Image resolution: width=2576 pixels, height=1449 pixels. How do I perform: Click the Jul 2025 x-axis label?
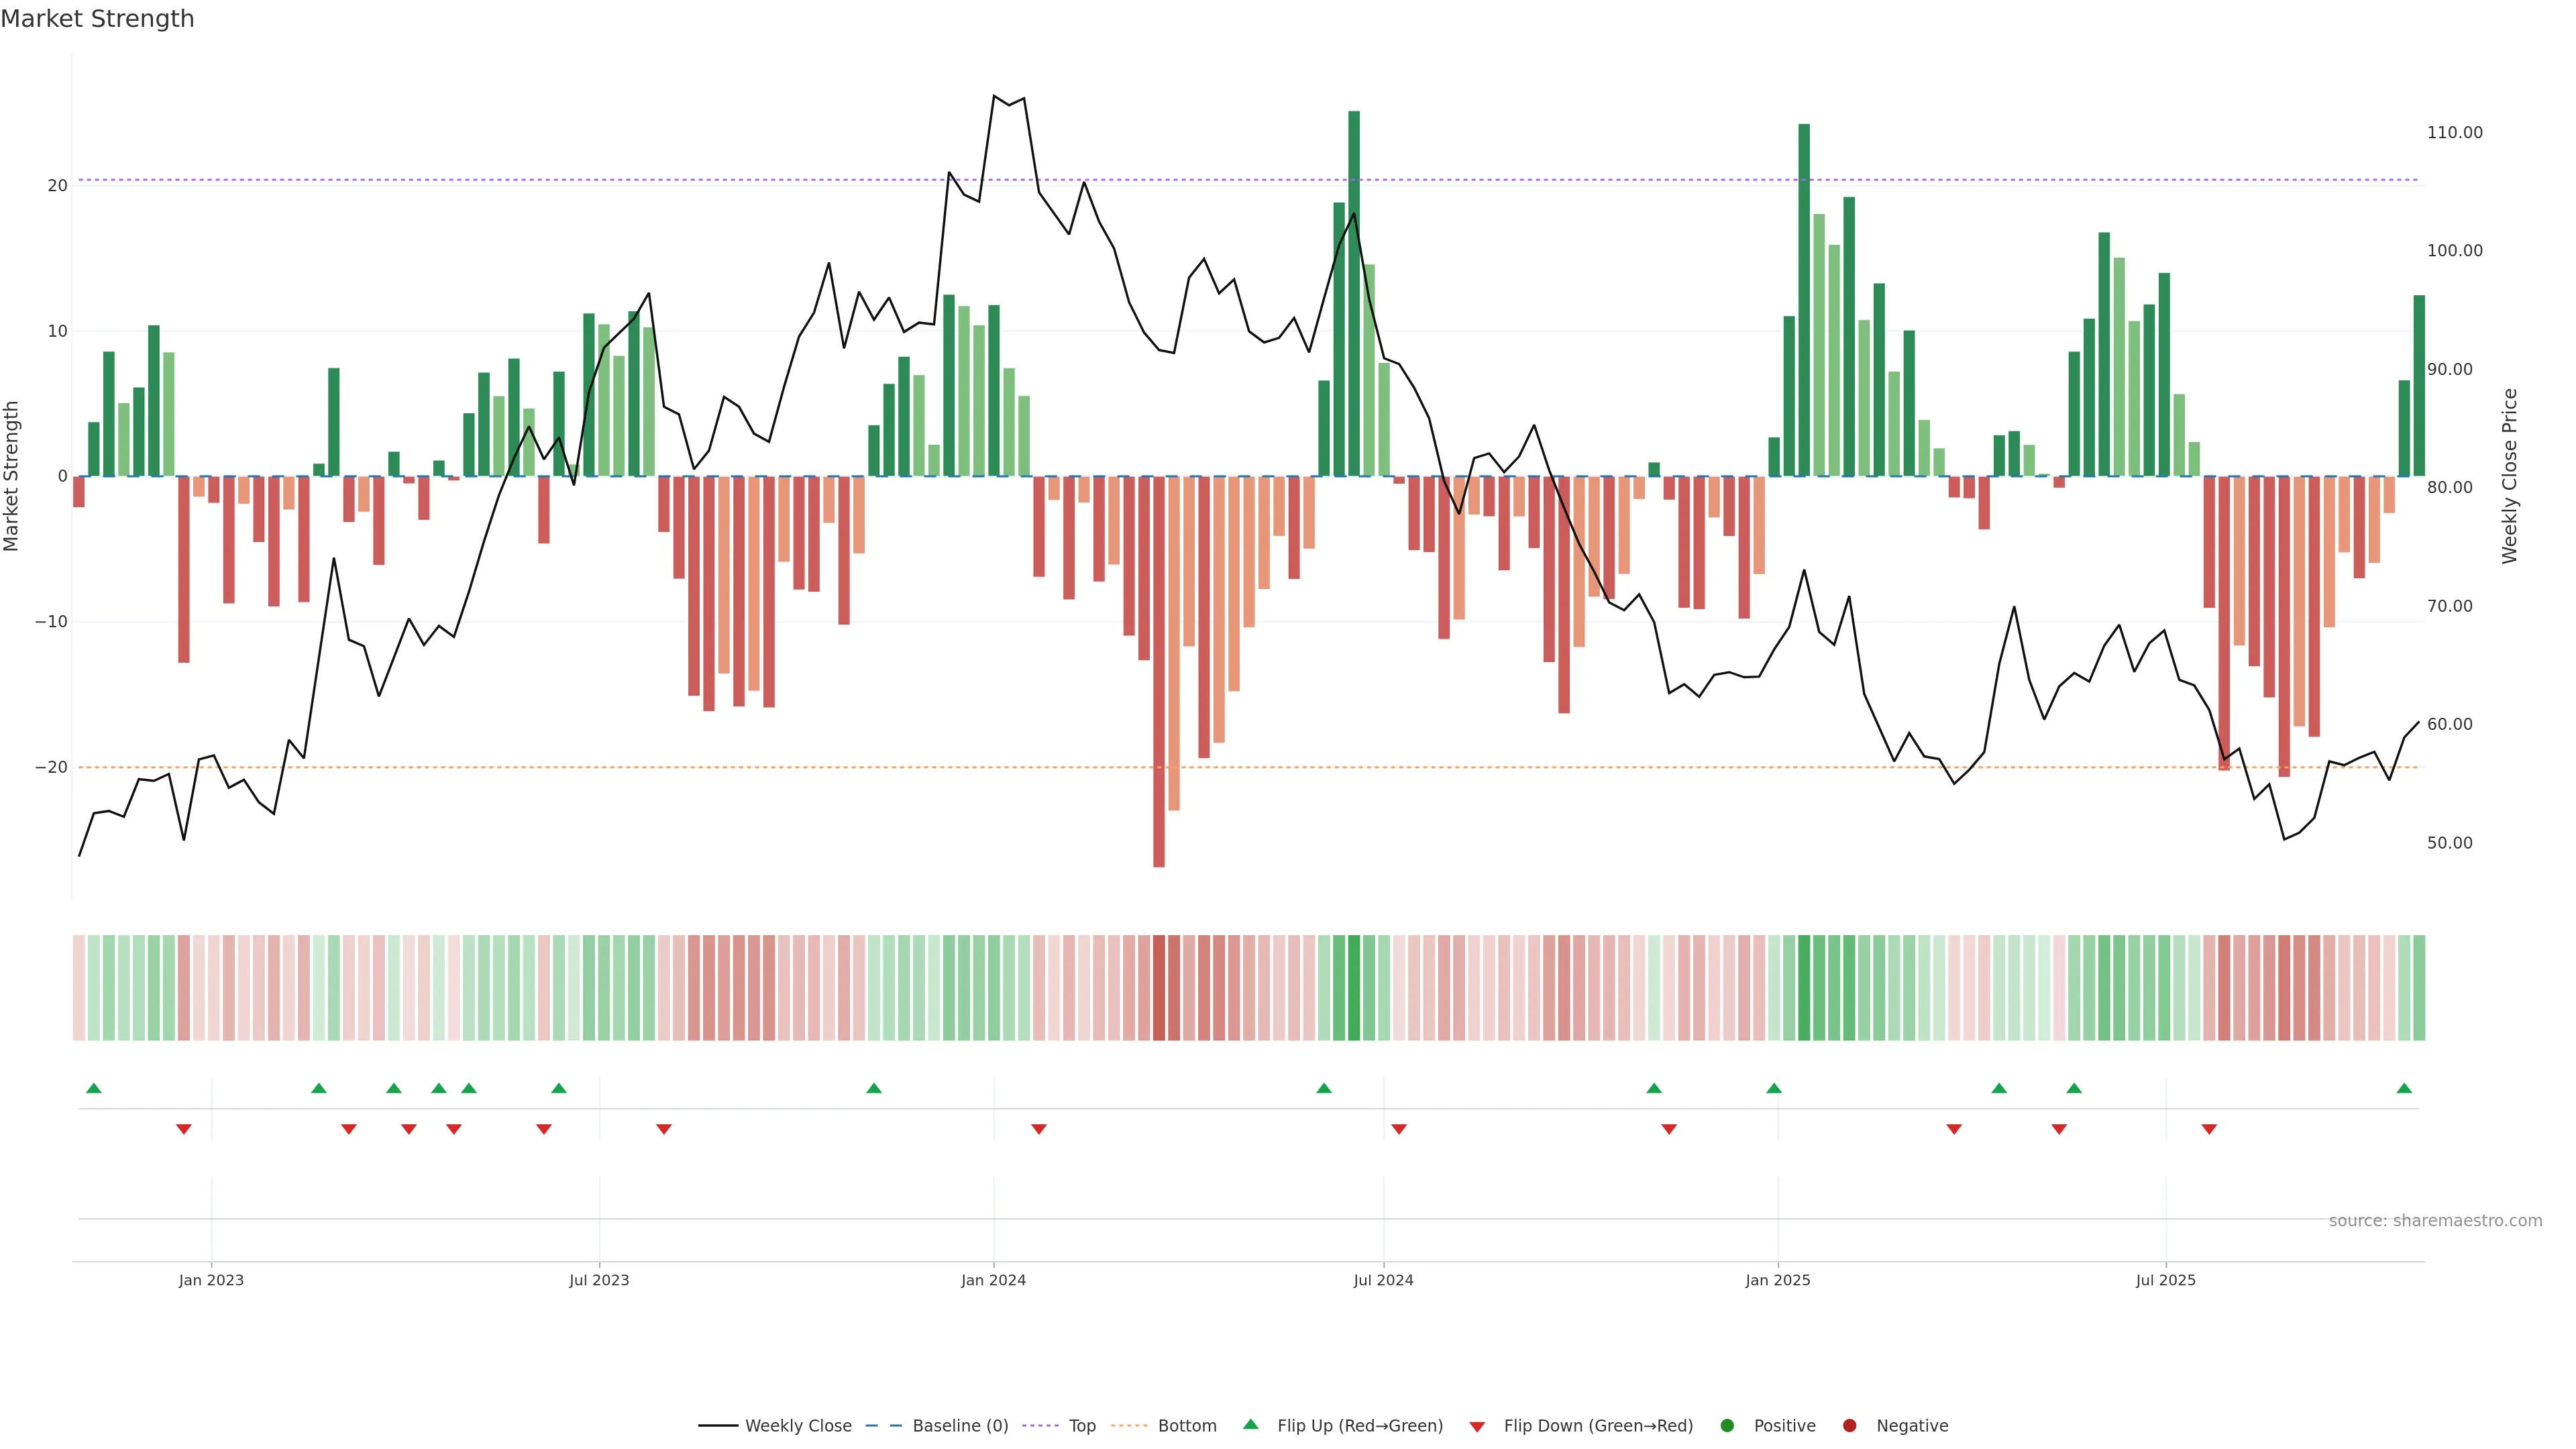pyautogui.click(x=2165, y=1280)
